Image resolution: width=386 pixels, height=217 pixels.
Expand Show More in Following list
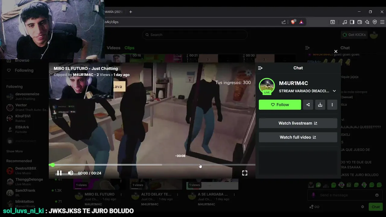14,151
